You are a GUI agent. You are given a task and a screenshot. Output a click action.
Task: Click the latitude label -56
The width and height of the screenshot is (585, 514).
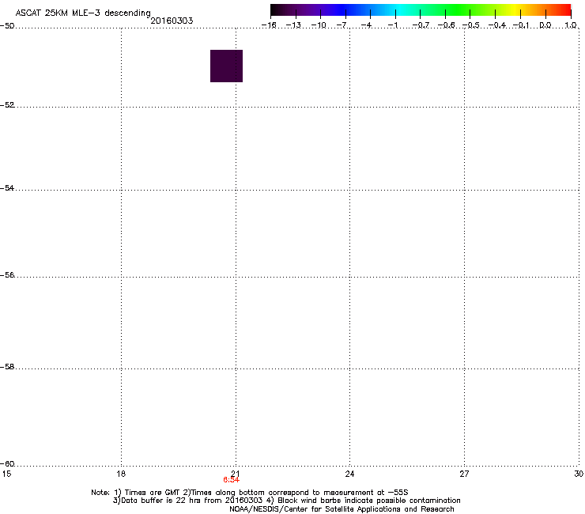click(x=7, y=275)
